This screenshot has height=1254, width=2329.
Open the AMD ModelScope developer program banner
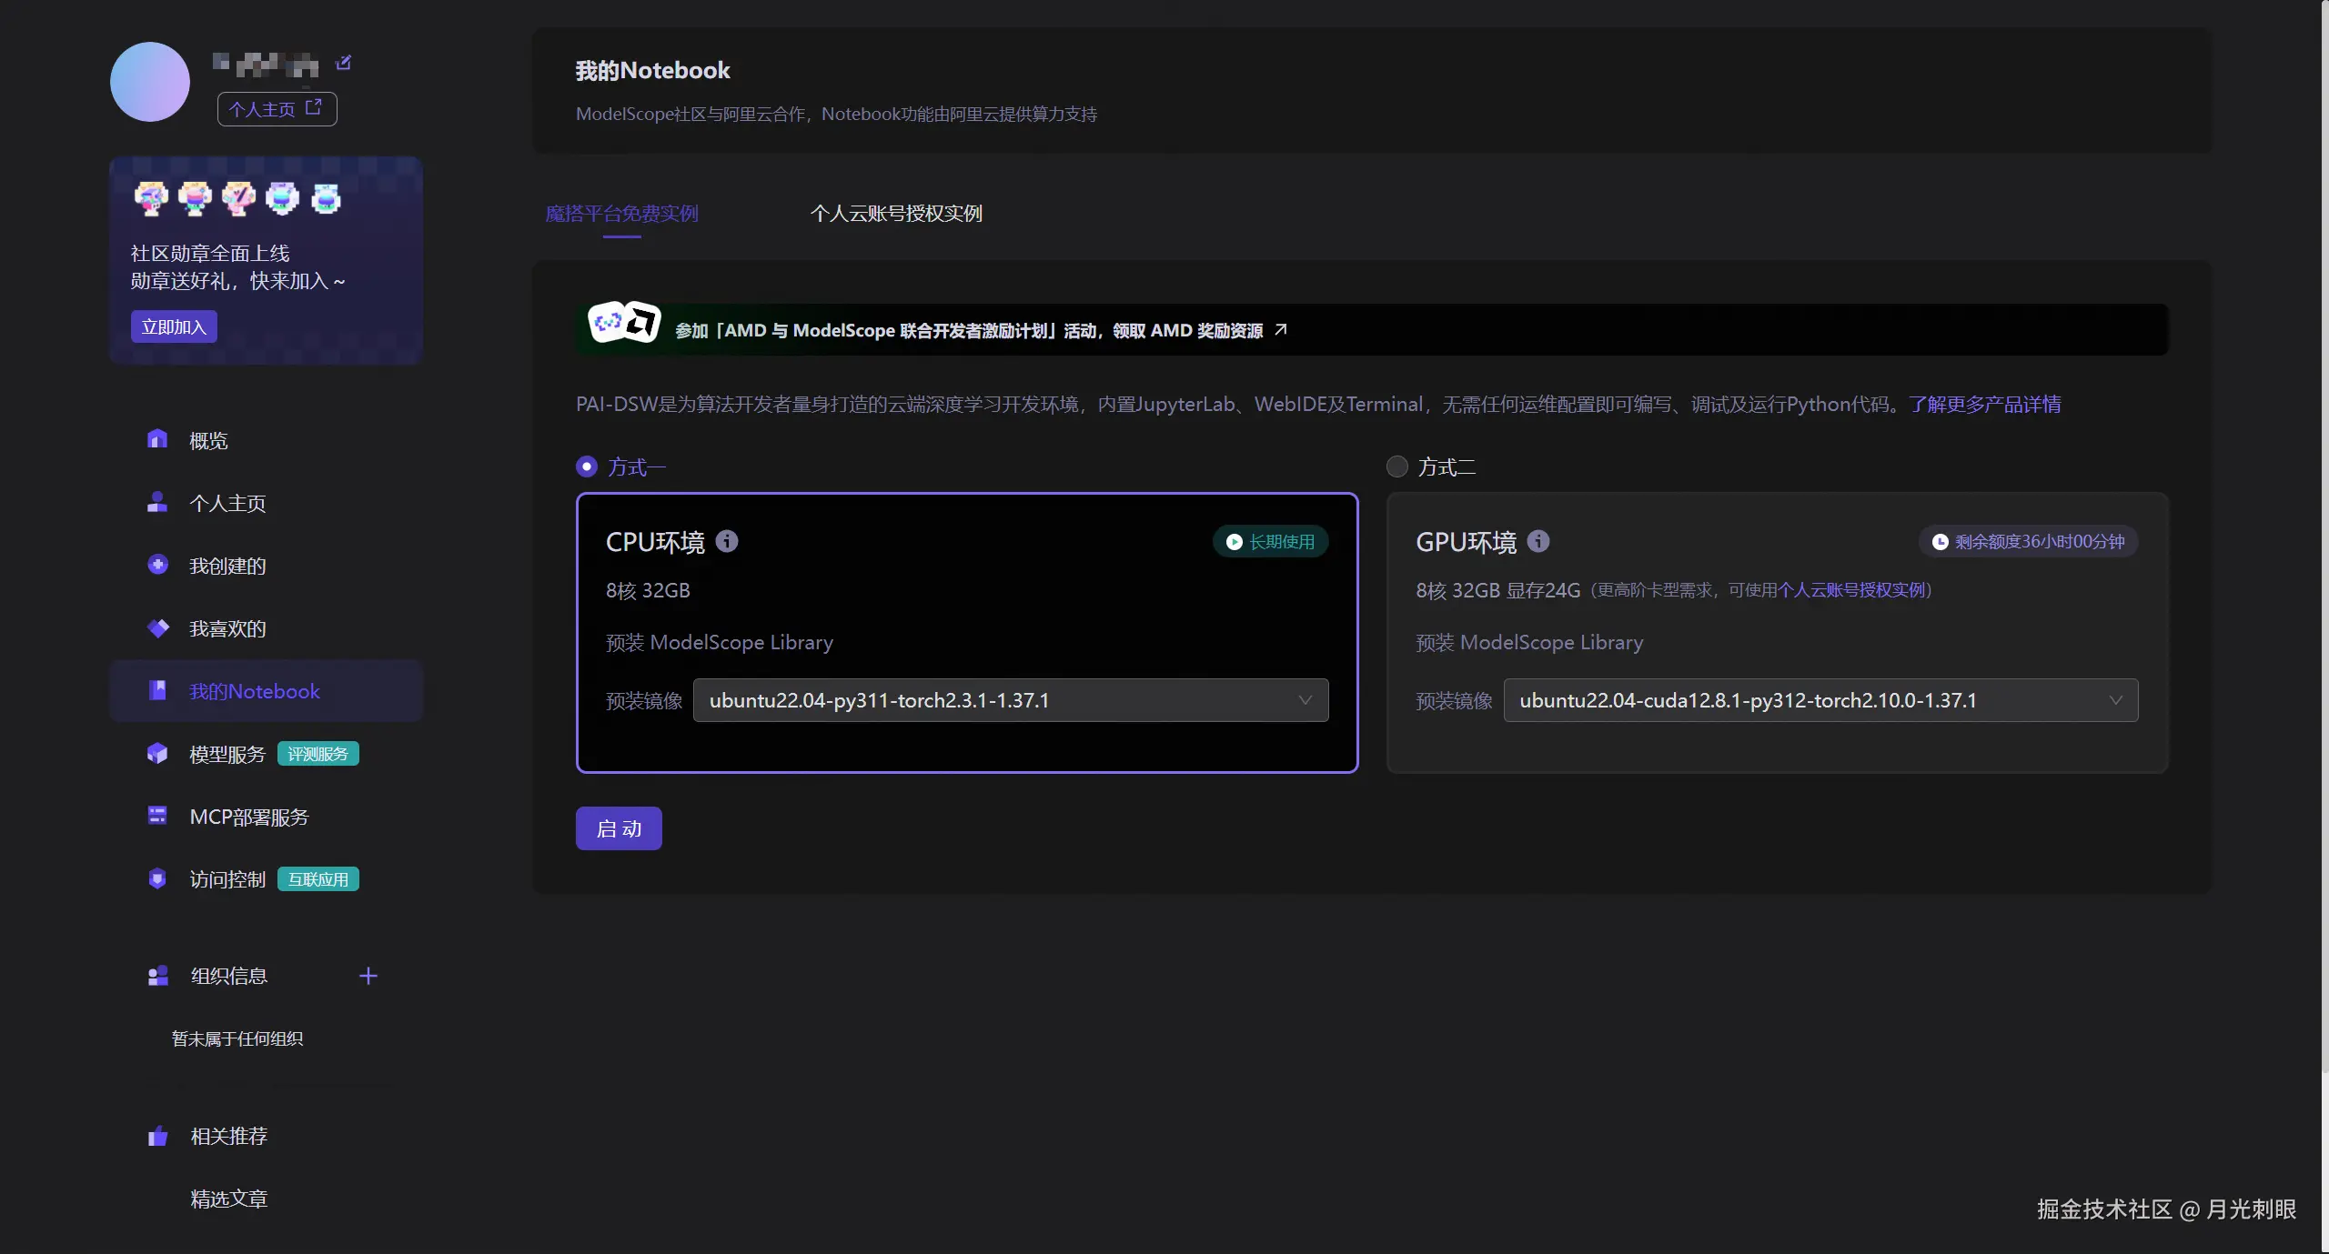tap(1372, 329)
